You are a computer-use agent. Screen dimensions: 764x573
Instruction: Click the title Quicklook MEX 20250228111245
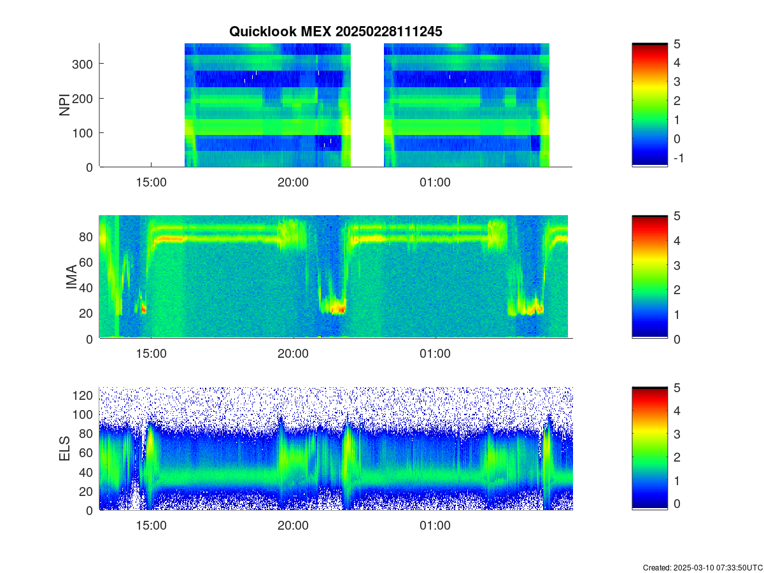(x=336, y=31)
